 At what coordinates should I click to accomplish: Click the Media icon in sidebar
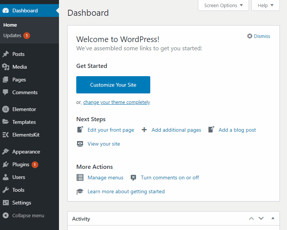(x=6, y=67)
